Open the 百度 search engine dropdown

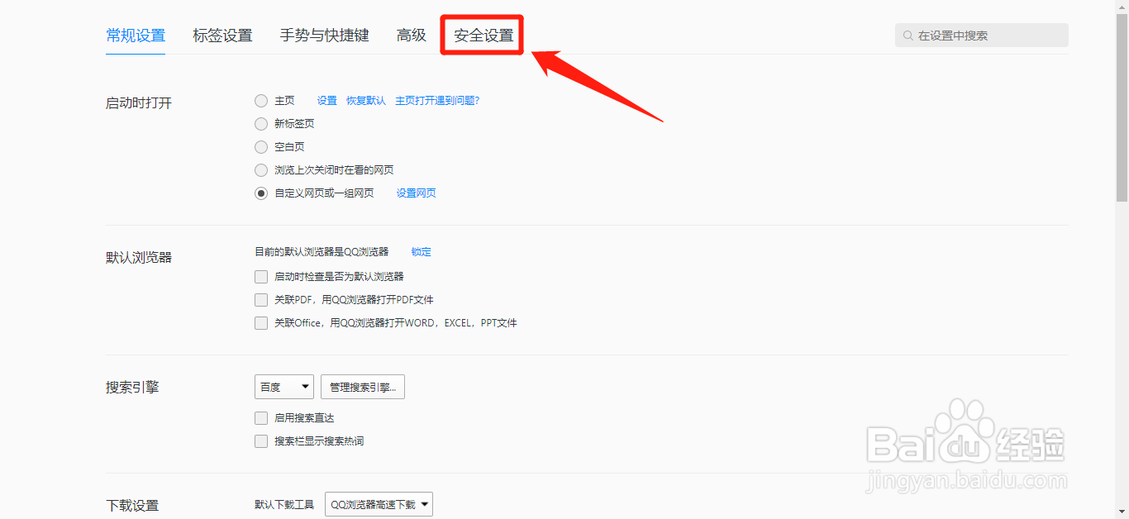coord(283,386)
